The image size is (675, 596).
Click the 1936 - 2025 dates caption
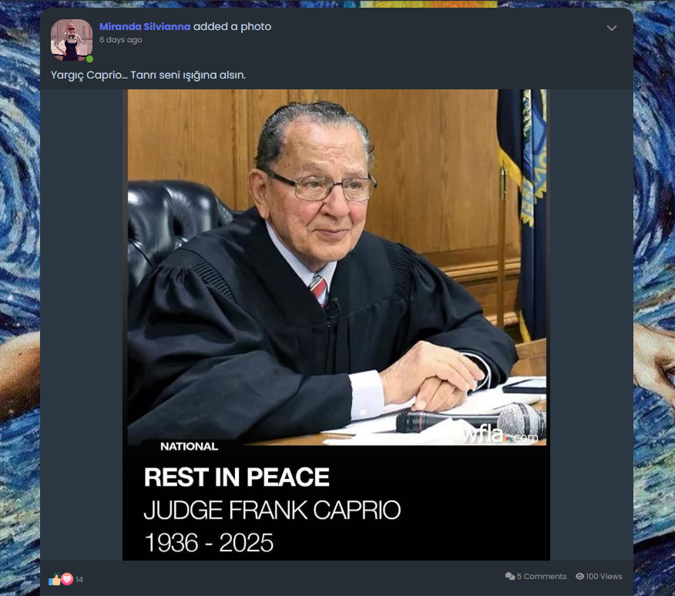point(209,543)
